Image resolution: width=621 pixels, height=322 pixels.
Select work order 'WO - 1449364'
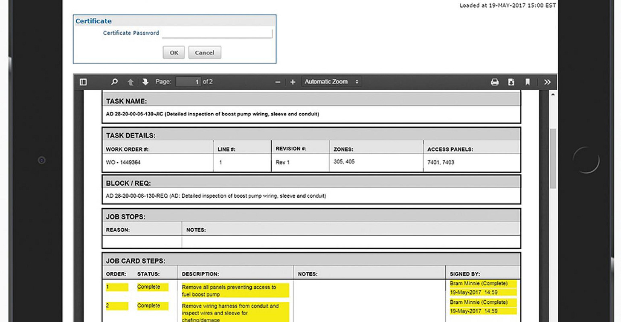(x=123, y=162)
